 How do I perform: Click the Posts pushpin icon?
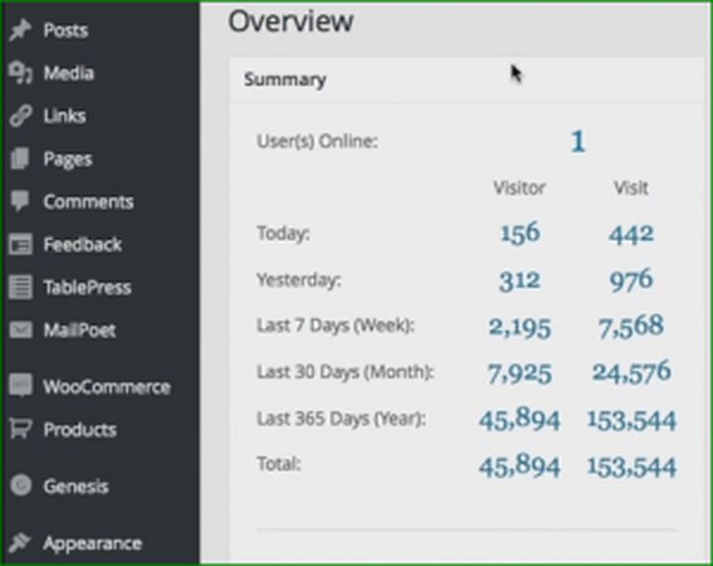click(x=20, y=31)
